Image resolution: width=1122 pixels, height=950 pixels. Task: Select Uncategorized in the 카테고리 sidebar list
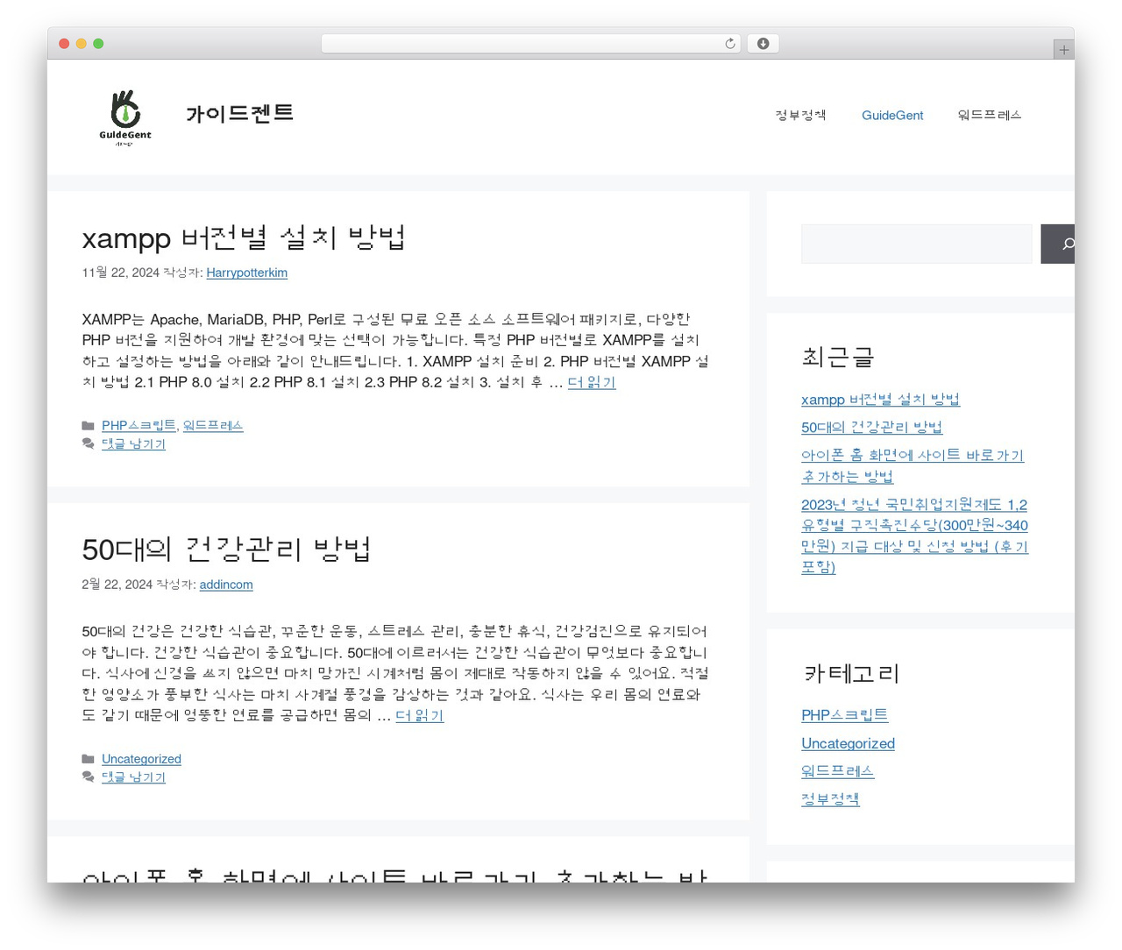coord(848,743)
